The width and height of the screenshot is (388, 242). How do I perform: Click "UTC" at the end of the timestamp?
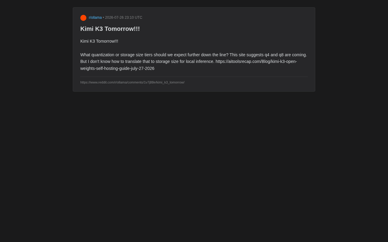[x=139, y=18]
